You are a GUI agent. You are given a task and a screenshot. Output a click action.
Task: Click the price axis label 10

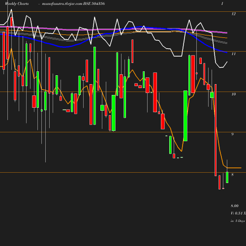click(234, 94)
